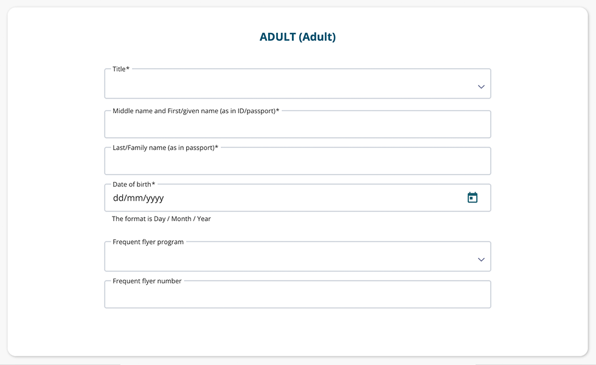Click the 'Frequent flyer number' label
Image resolution: width=596 pixels, height=365 pixels.
[147, 281]
